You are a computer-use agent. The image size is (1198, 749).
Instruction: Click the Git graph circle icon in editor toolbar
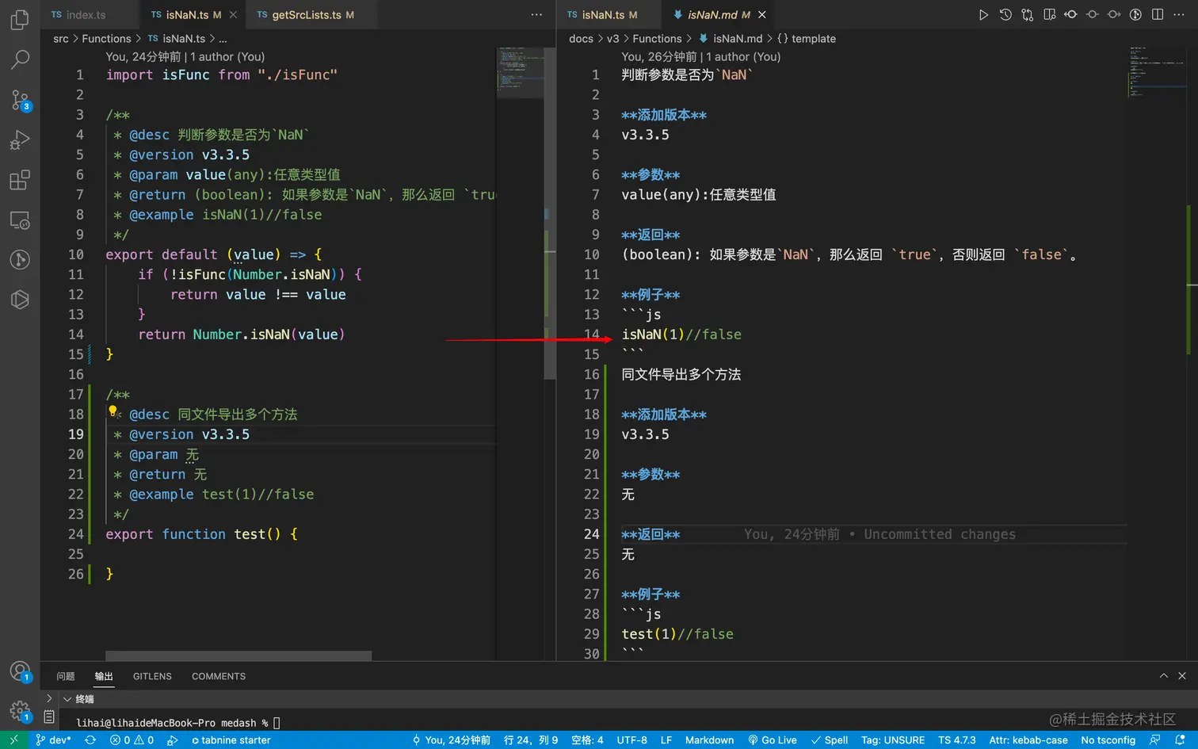coord(1135,15)
